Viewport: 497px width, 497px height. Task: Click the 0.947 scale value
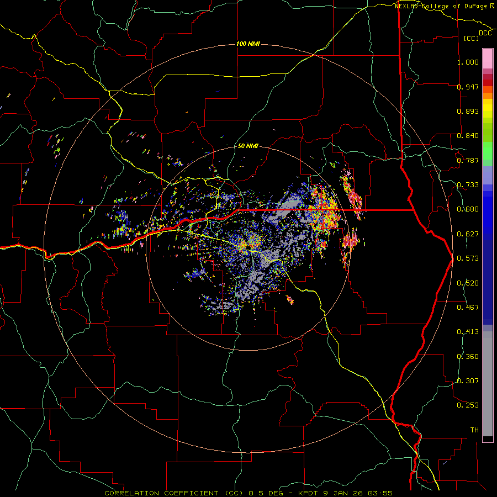(x=468, y=87)
